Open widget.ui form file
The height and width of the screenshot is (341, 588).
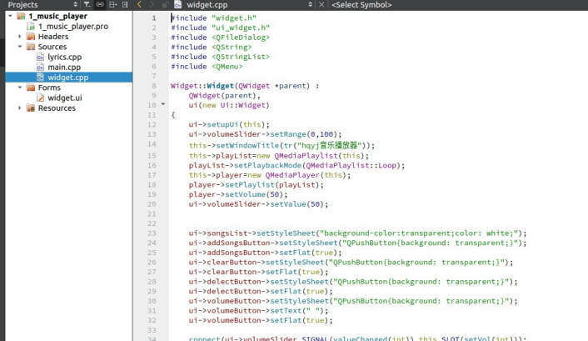[x=64, y=98]
